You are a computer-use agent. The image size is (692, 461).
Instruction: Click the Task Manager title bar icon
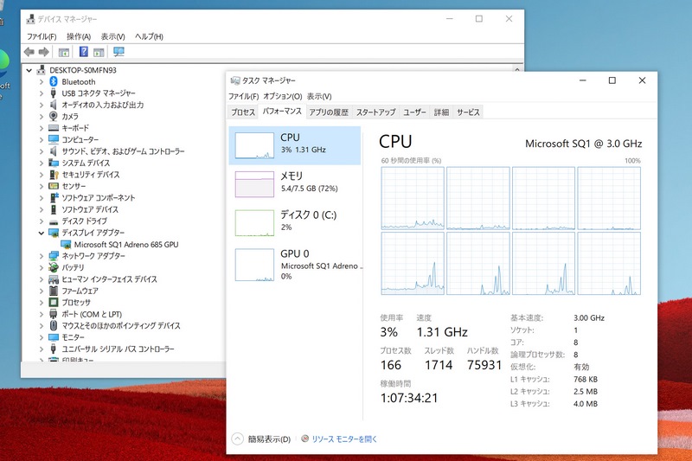[x=235, y=80]
